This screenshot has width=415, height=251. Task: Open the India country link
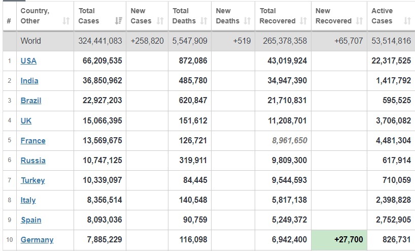(29, 81)
